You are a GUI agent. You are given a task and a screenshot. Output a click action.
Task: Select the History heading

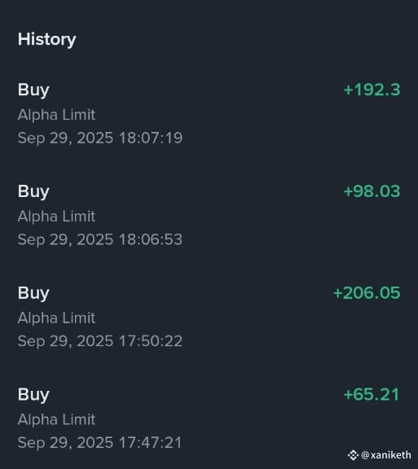tap(46, 39)
